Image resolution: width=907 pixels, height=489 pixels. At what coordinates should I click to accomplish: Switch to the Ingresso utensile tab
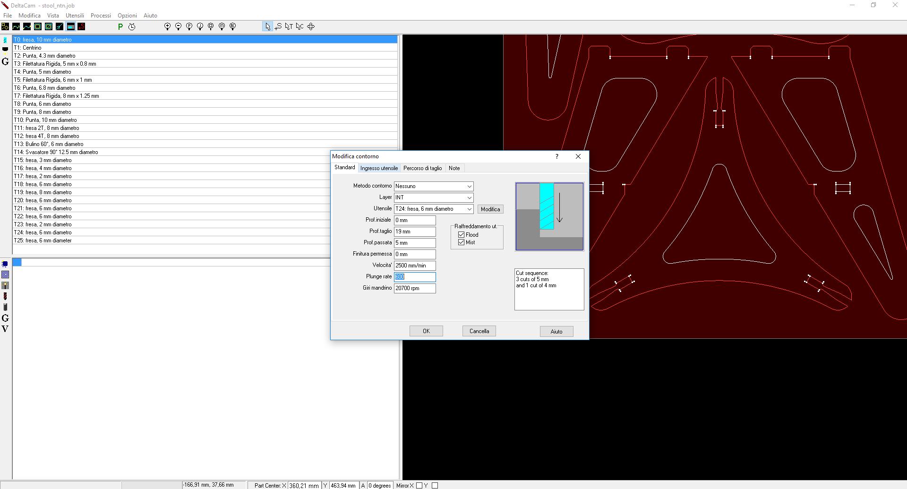click(x=379, y=168)
